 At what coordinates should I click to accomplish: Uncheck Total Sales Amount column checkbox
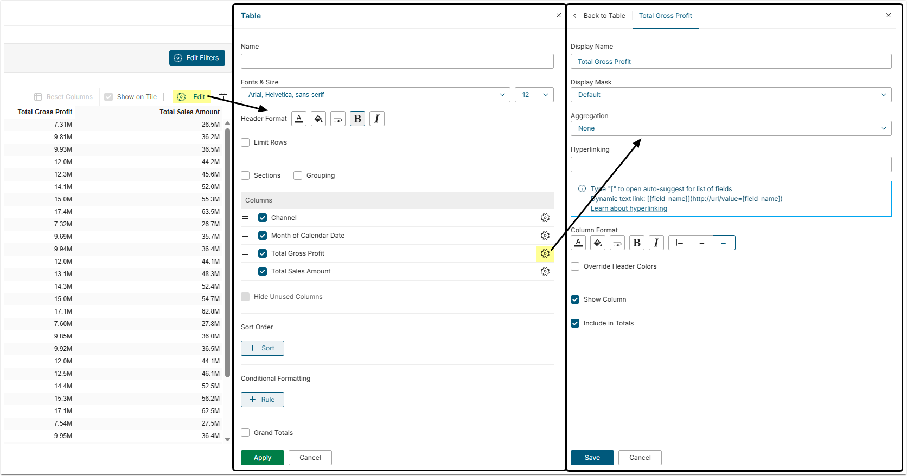(263, 271)
